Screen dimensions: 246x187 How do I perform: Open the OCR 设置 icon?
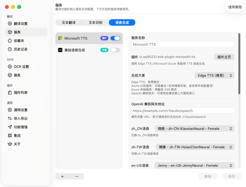pyautogui.click(x=10, y=67)
